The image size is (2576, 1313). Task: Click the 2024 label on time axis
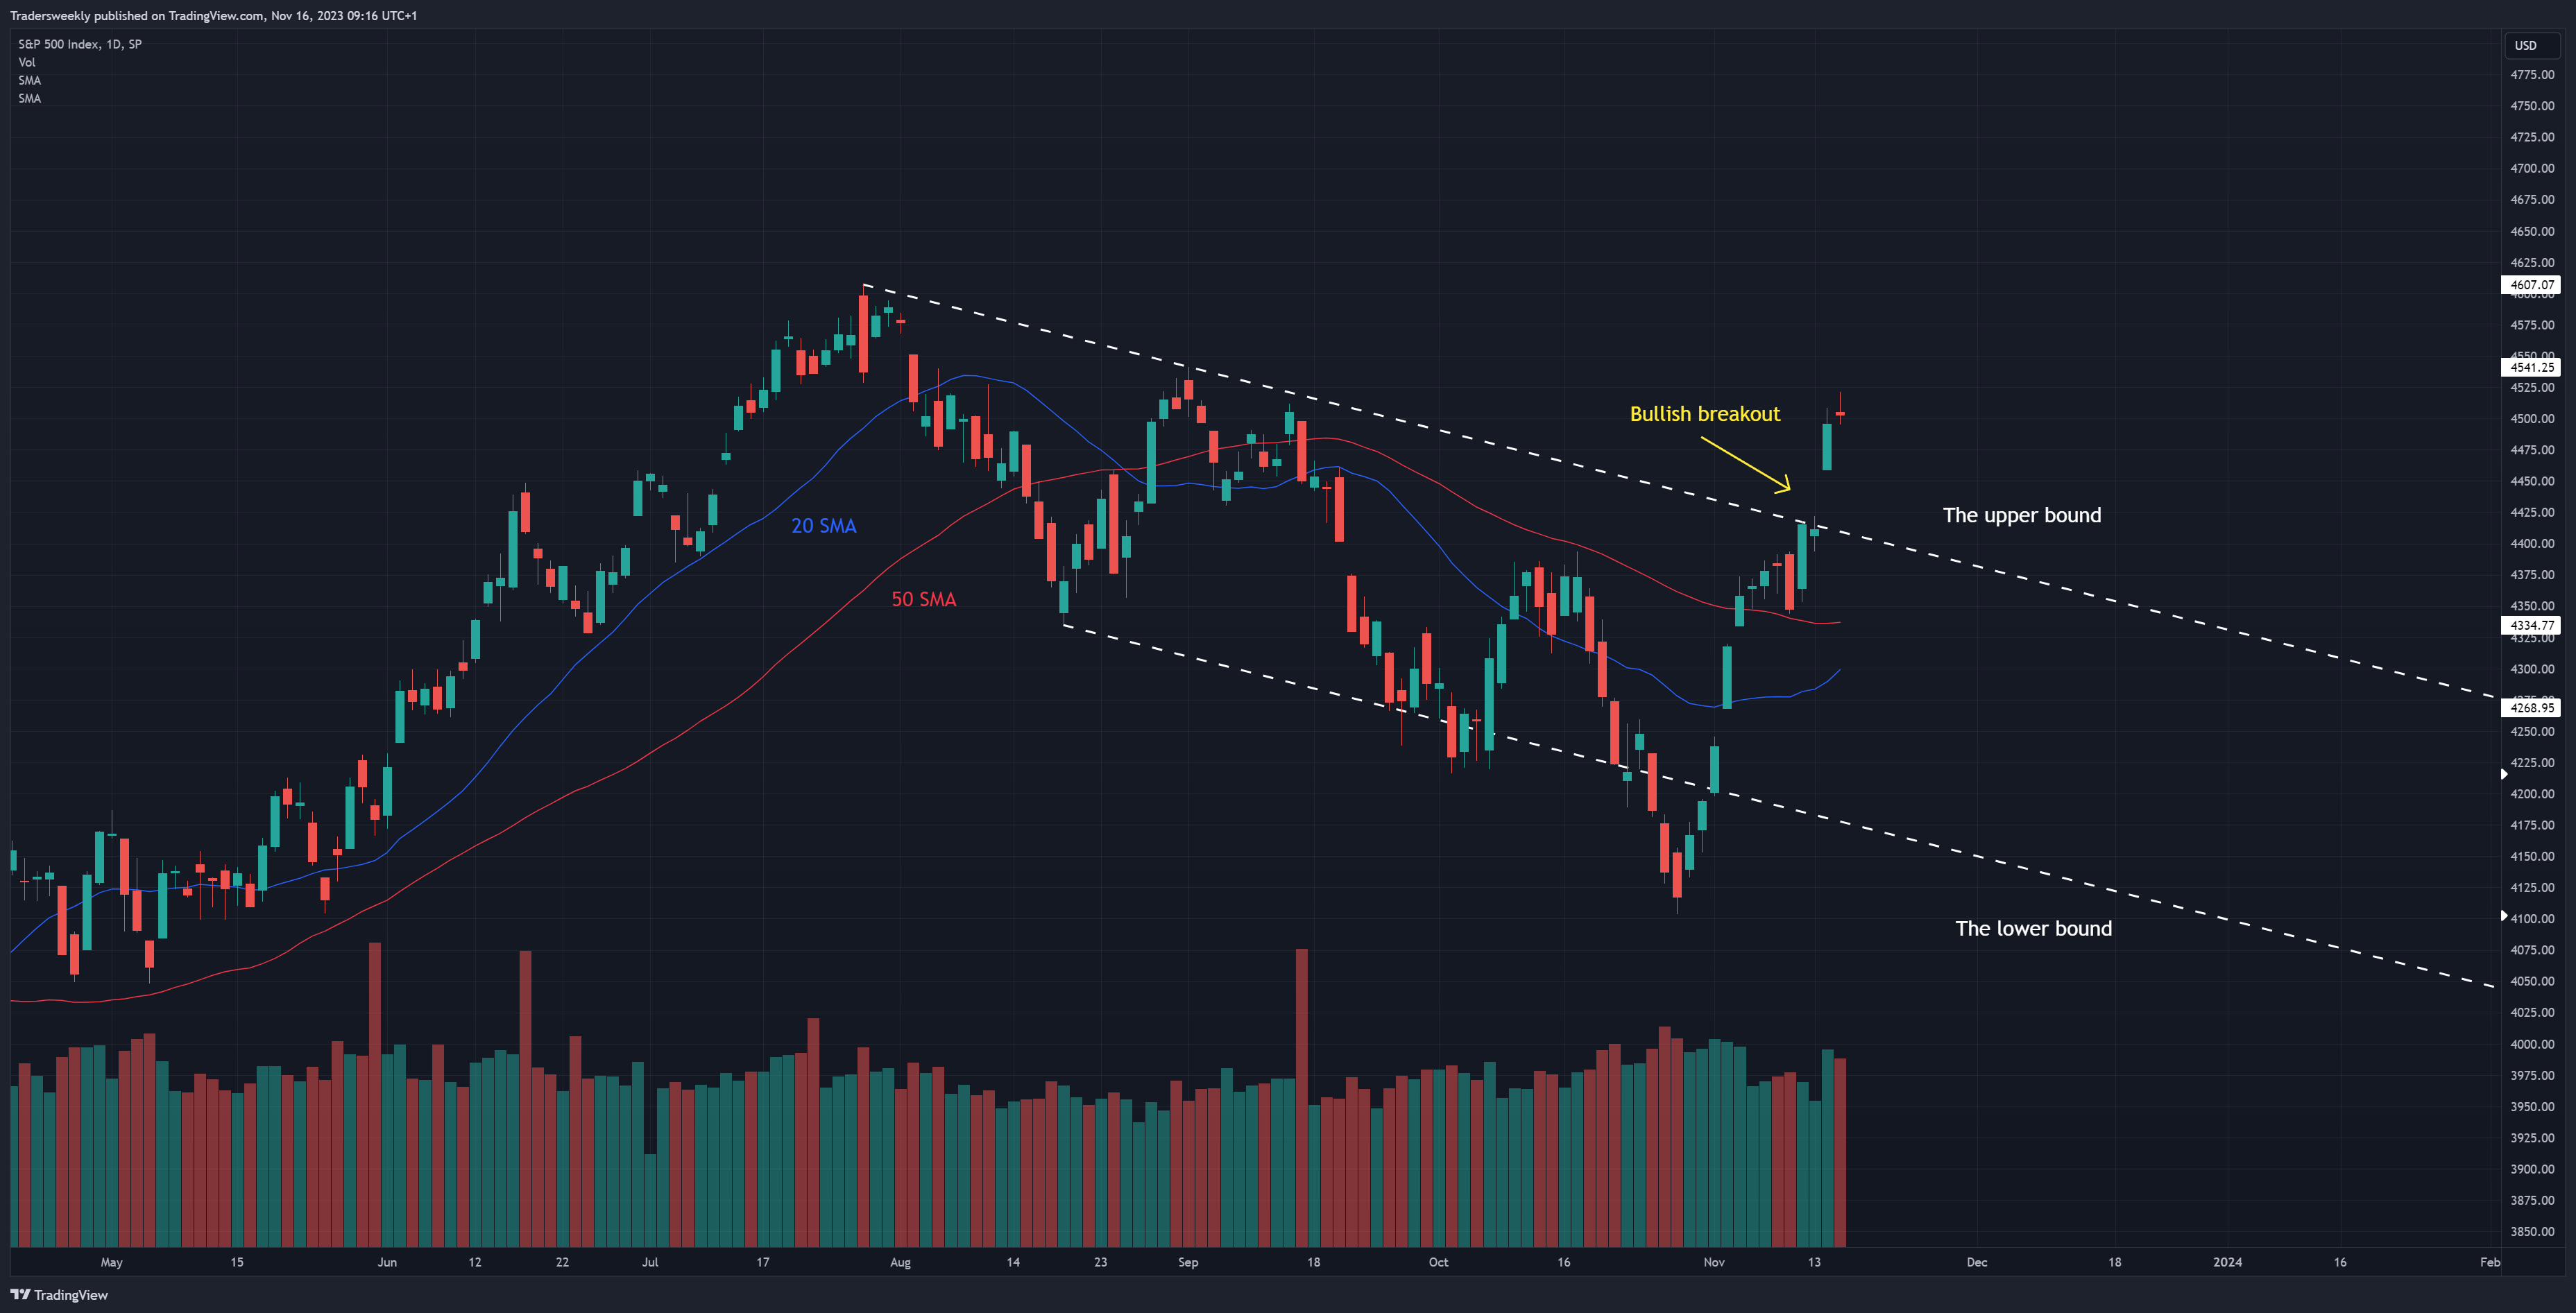point(2227,1262)
